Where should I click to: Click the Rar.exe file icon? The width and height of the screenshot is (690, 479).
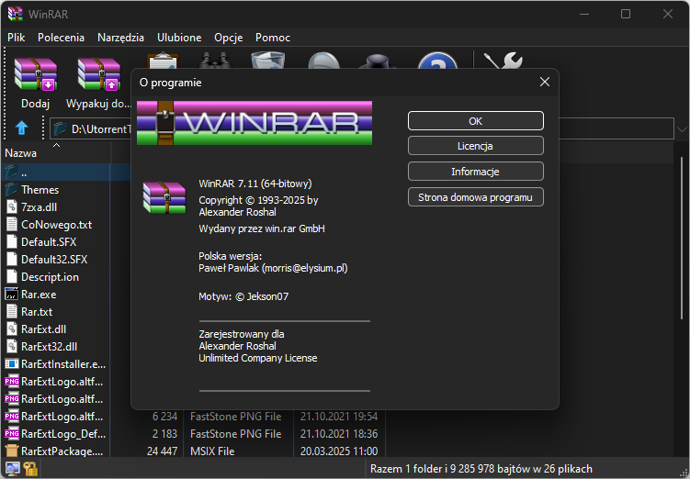[x=12, y=294]
